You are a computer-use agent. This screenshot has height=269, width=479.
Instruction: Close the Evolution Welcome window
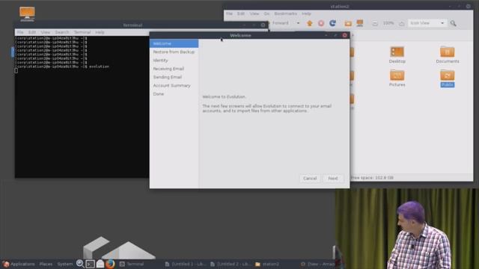pos(344,35)
